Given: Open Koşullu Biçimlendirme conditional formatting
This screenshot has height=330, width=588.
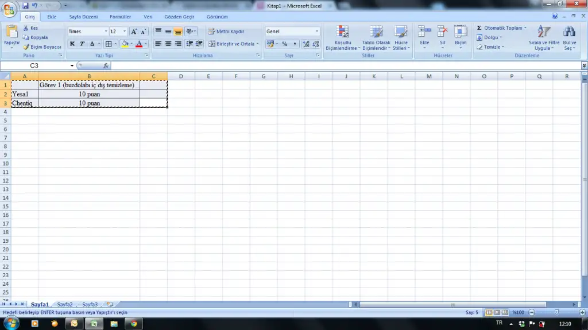Looking at the screenshot, I should click(342, 38).
